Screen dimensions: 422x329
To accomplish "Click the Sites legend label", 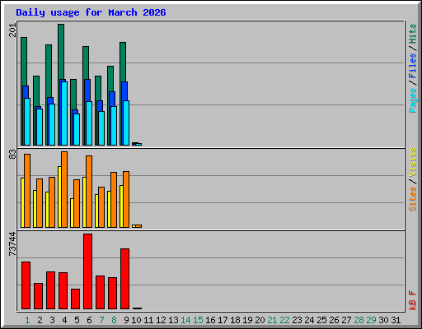I will pyautogui.click(x=412, y=199).
